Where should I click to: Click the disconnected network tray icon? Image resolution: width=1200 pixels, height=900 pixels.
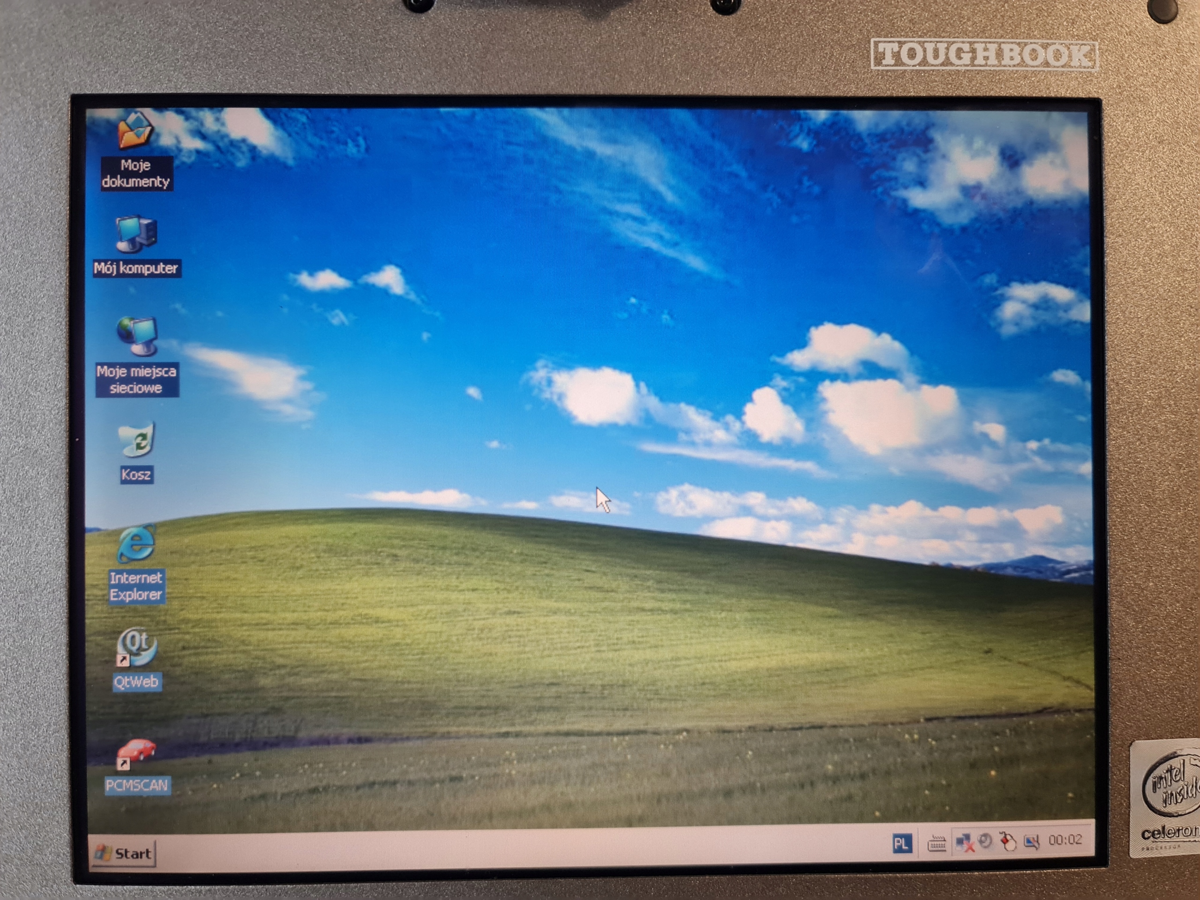[x=964, y=842]
